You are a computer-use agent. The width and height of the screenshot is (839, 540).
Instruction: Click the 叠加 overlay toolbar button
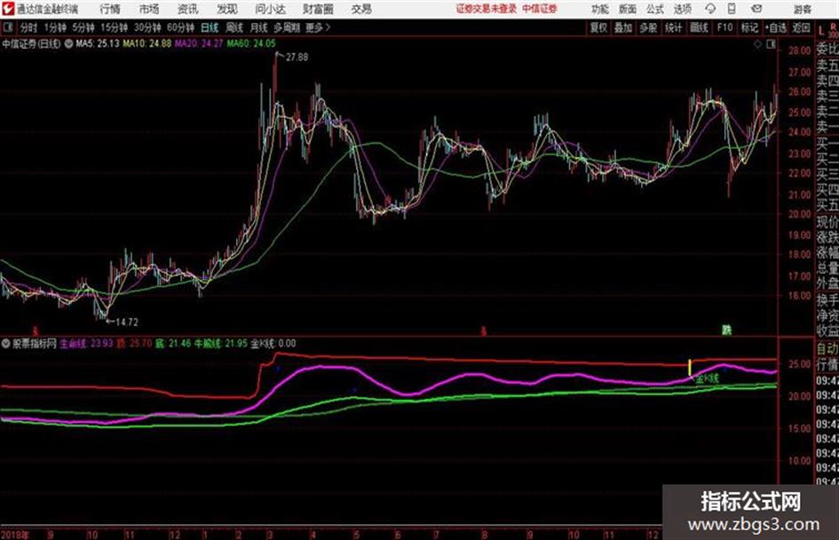click(x=623, y=27)
